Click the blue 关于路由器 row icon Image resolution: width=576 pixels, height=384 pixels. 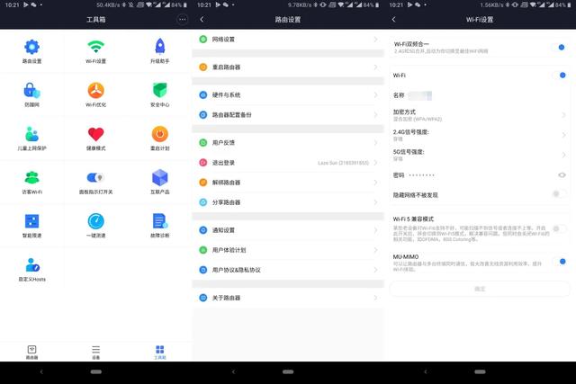(203, 298)
